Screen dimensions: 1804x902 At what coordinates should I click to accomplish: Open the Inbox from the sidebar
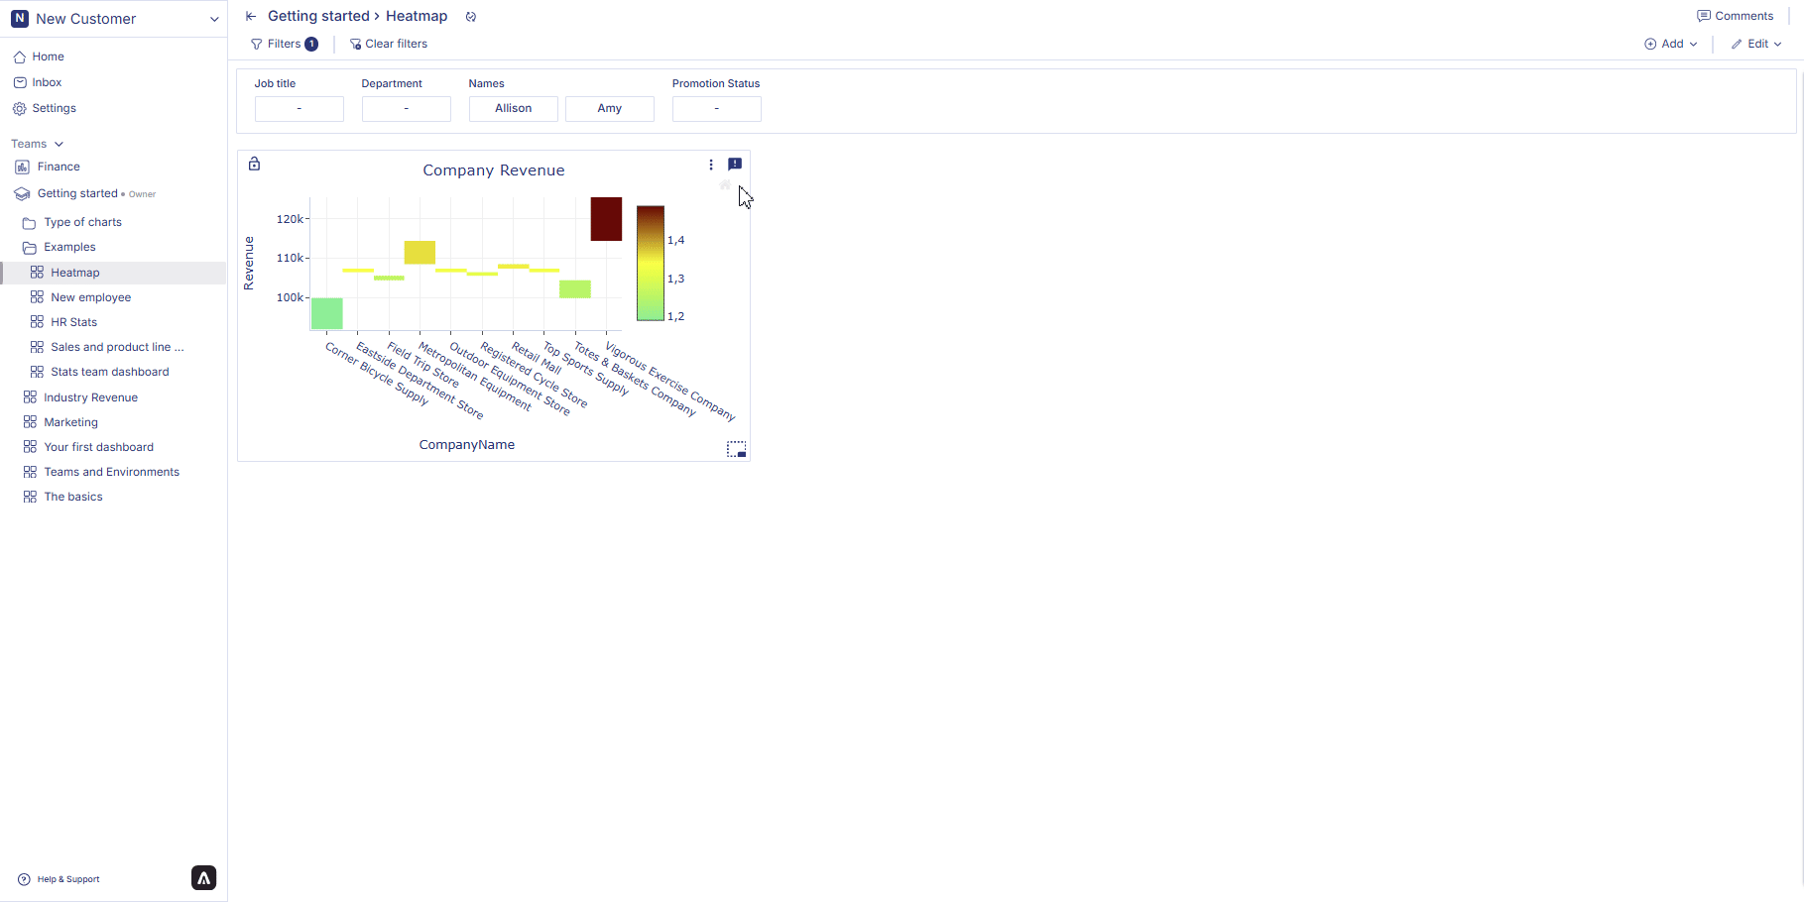pyautogui.click(x=46, y=82)
